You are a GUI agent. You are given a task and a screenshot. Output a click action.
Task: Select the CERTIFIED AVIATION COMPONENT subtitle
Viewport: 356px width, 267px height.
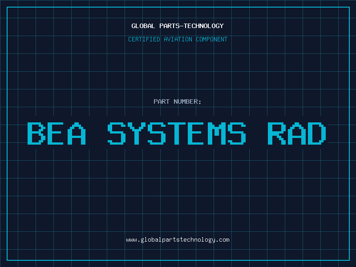point(178,39)
